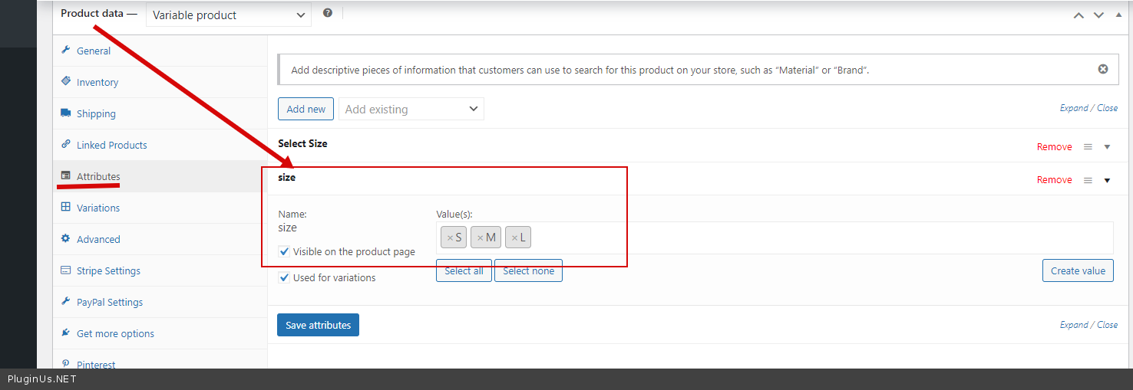Remove the M size value tag

click(481, 238)
